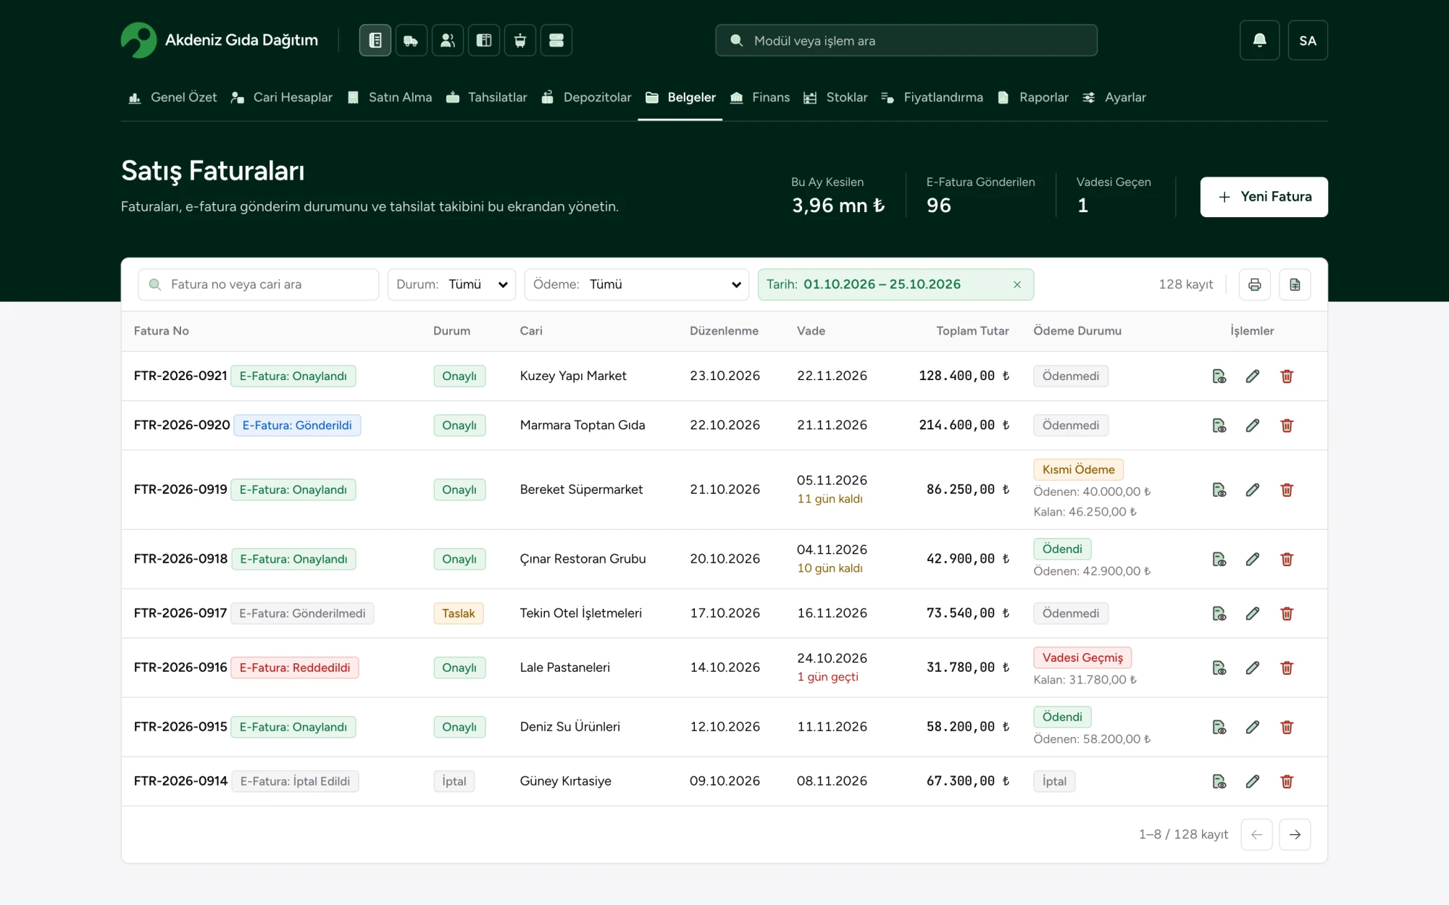1449x905 pixels.
Task: Clear the Tarih date range filter
Action: 1017,285
